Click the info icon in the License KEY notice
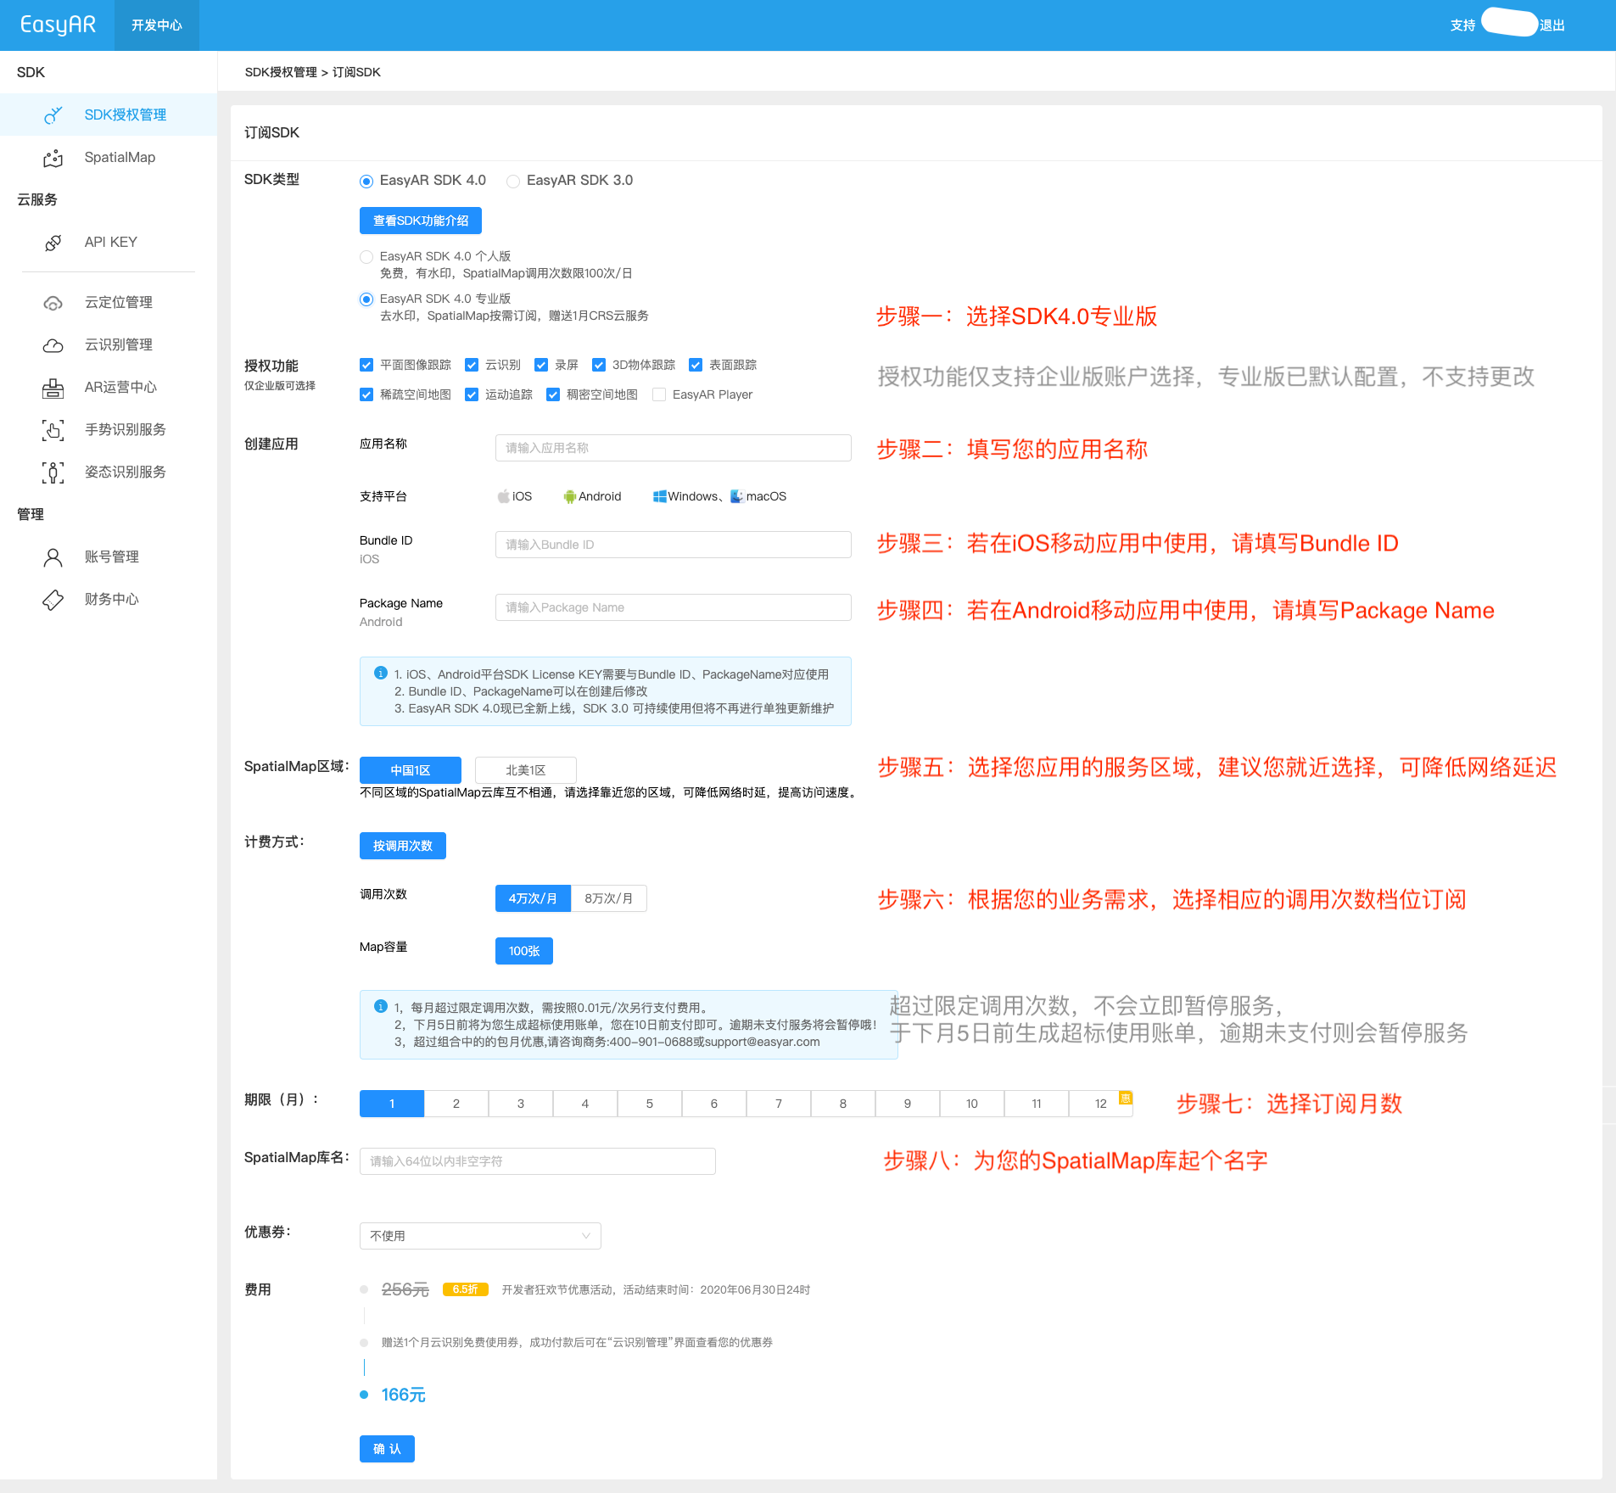Image resolution: width=1616 pixels, height=1493 pixels. pyautogui.click(x=381, y=673)
